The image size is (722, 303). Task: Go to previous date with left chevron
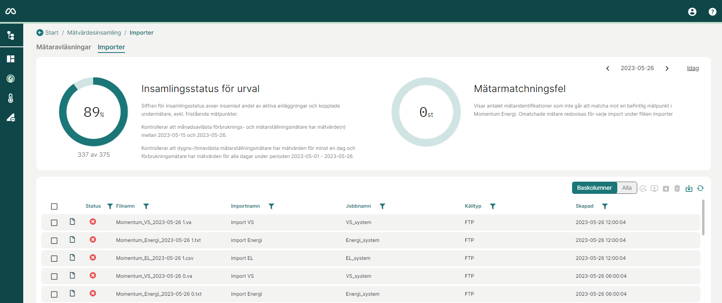[608, 68]
